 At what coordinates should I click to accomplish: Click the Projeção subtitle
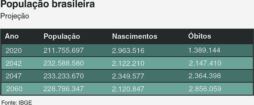coord(15,16)
